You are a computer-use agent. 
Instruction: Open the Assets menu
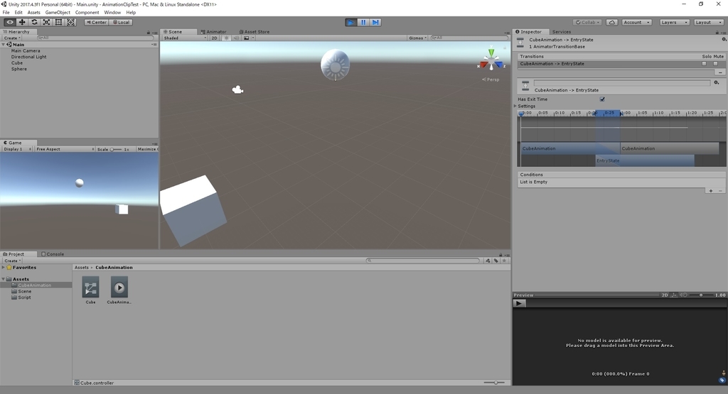point(34,13)
